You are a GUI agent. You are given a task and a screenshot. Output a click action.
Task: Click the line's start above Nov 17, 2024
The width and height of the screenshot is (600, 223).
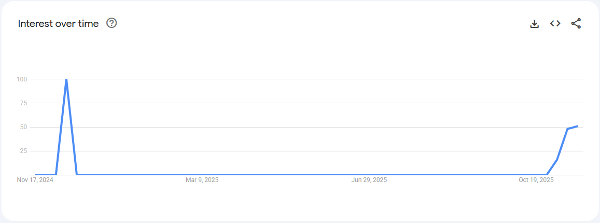35,175
